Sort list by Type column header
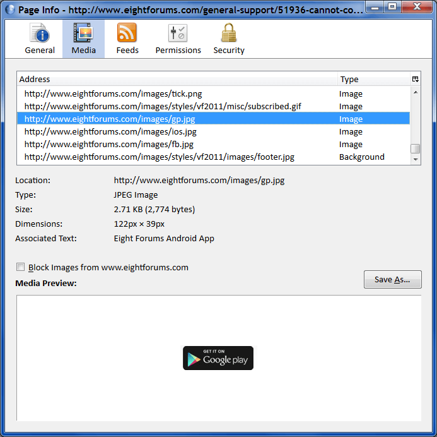This screenshot has height=437, width=437. click(373, 79)
